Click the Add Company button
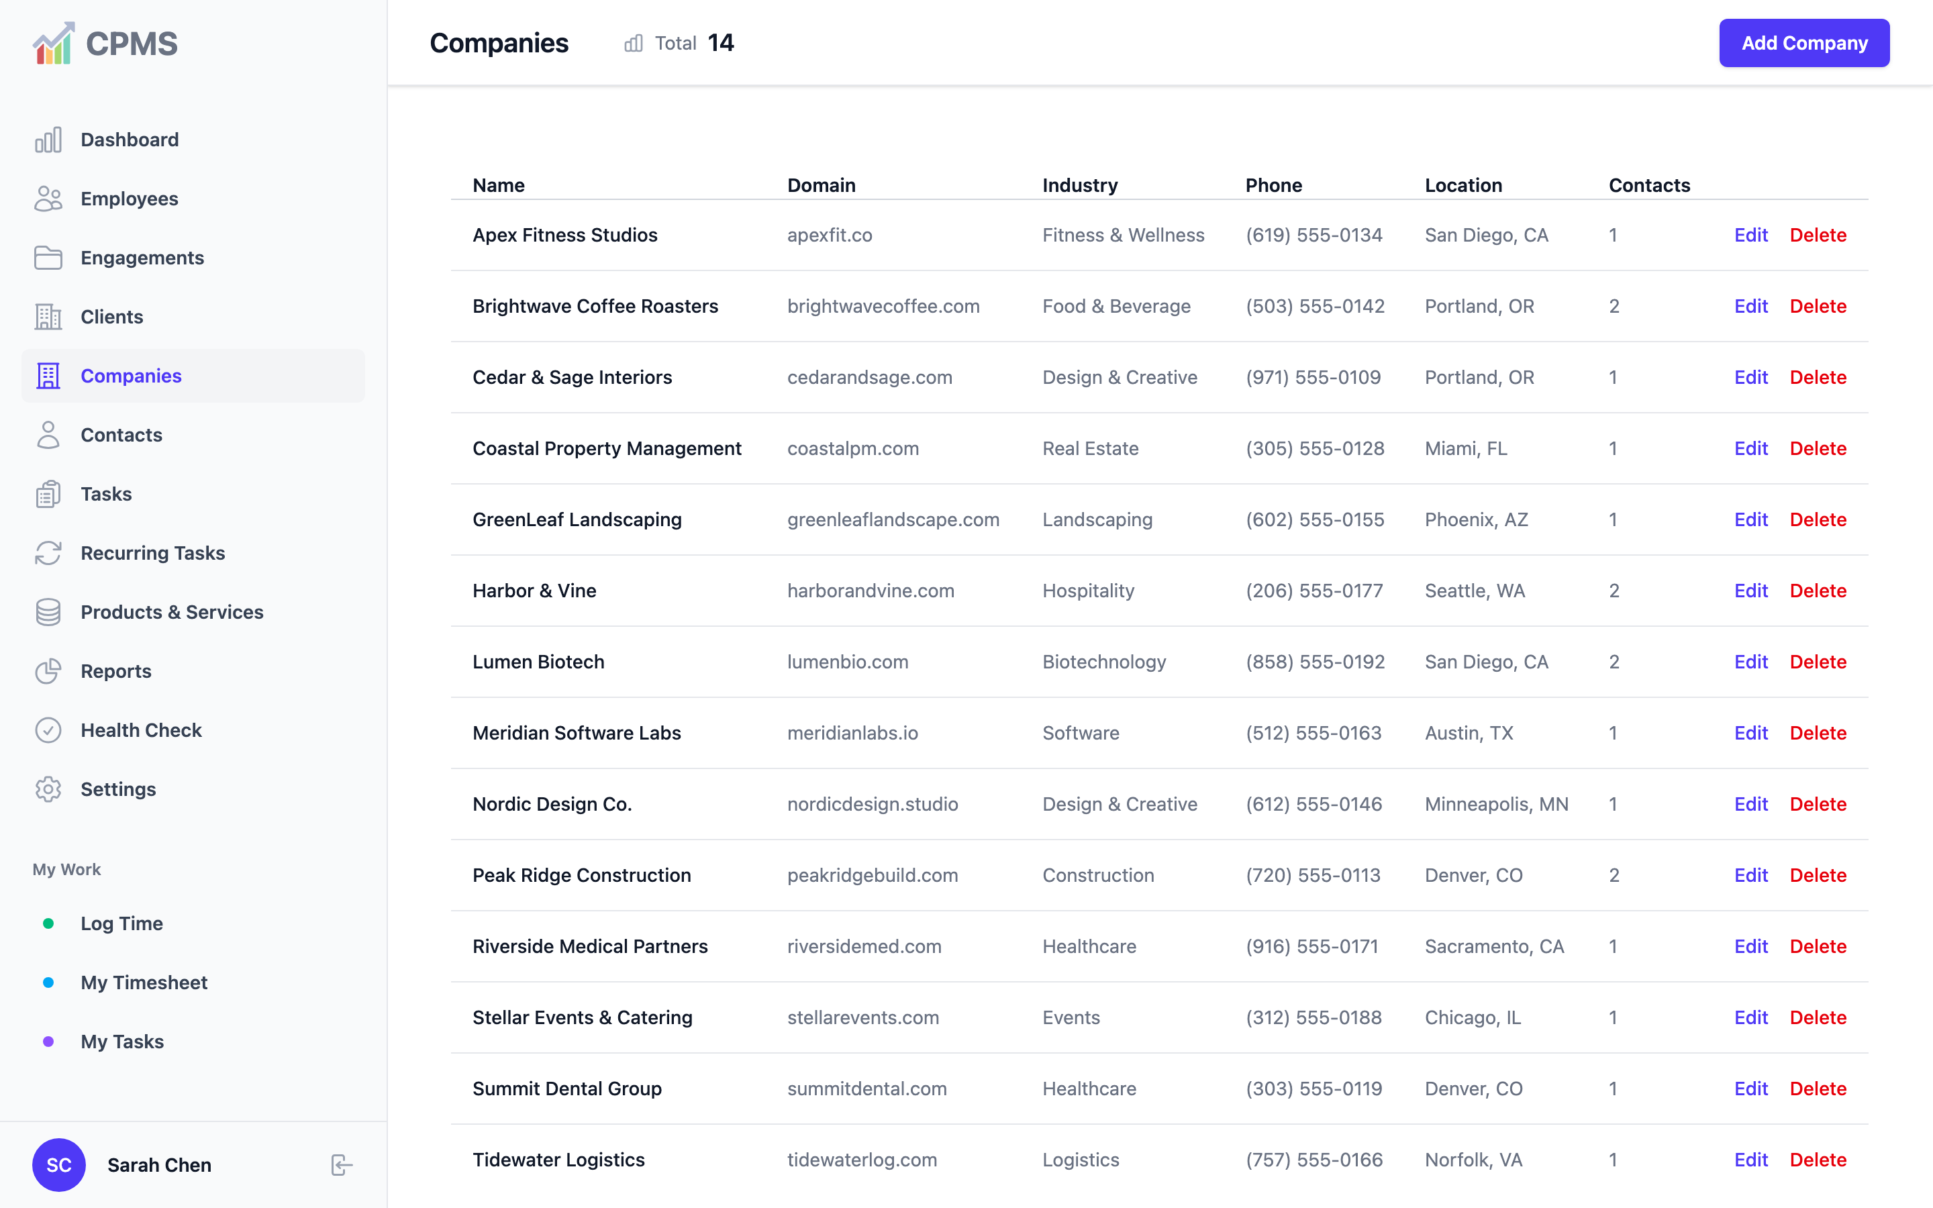The image size is (1933, 1208). coord(1804,43)
